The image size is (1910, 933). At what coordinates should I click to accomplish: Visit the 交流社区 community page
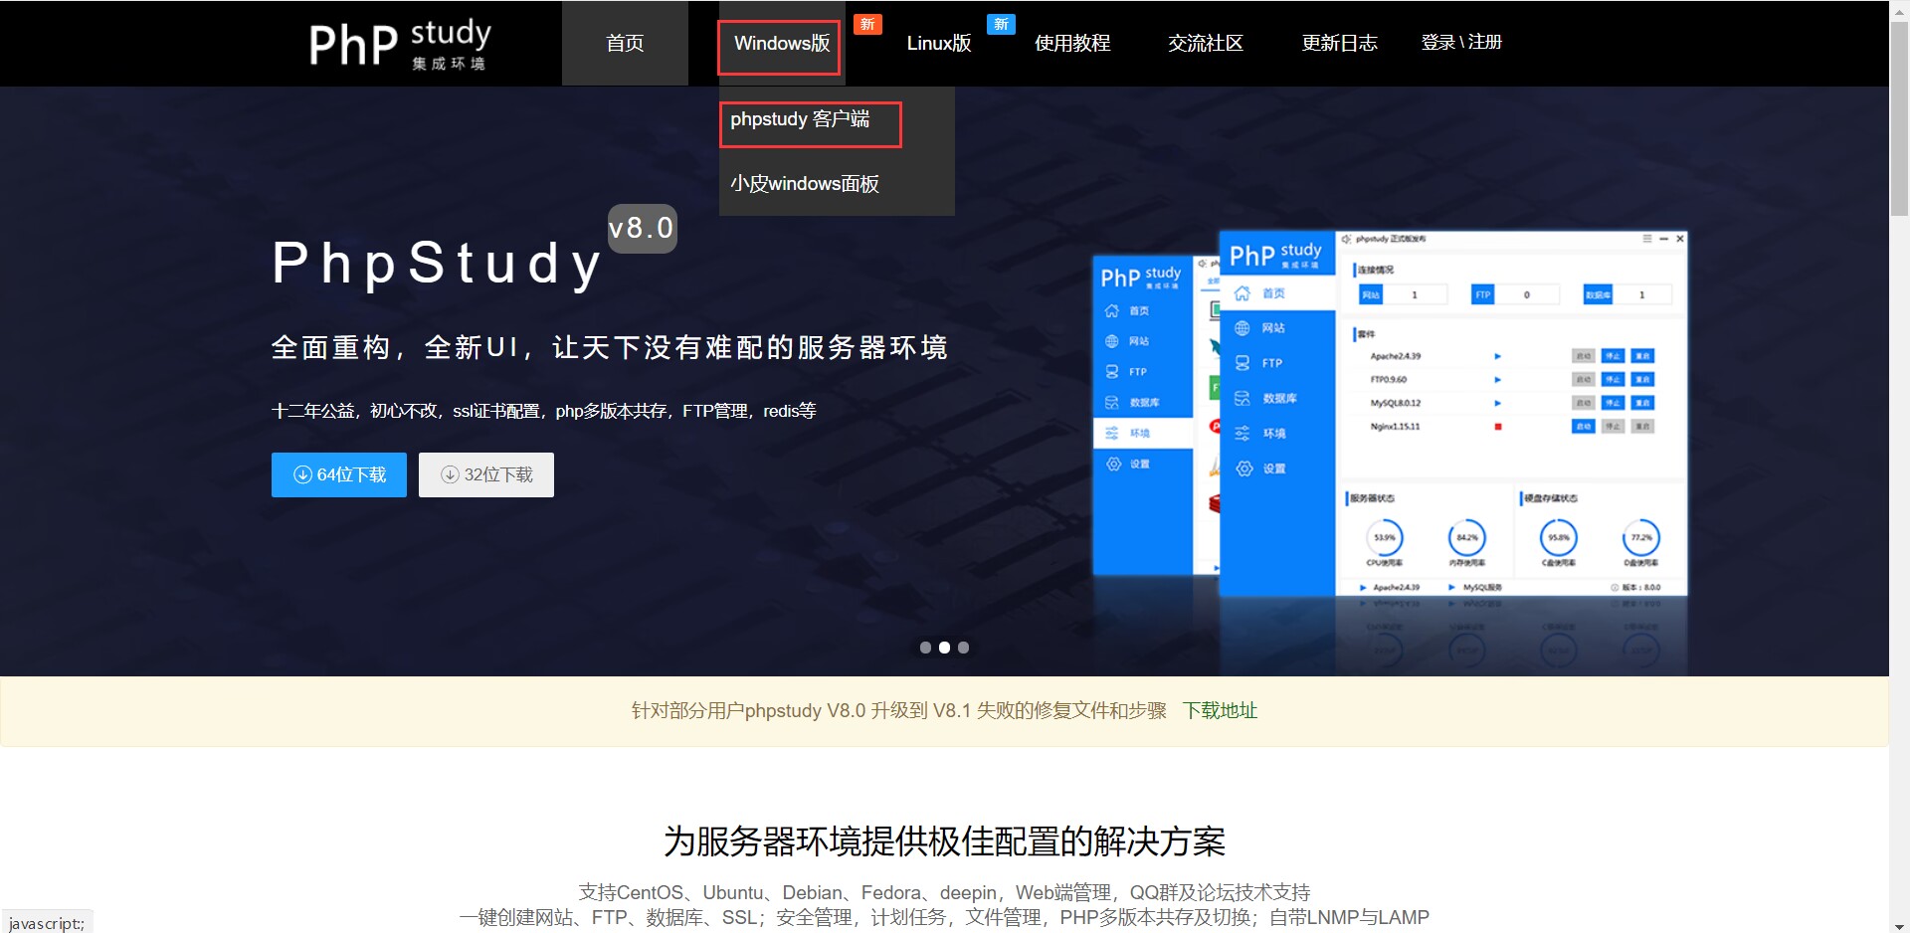point(1206,43)
